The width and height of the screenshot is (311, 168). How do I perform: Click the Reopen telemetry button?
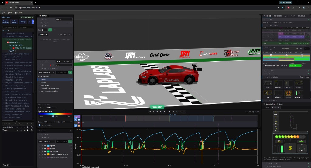click(5, 22)
